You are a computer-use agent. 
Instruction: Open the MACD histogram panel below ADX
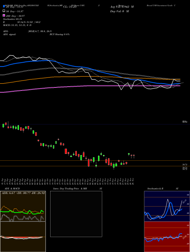point(23,237)
